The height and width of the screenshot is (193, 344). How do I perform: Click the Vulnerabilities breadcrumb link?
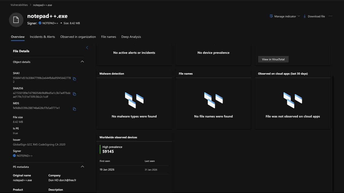point(19,5)
